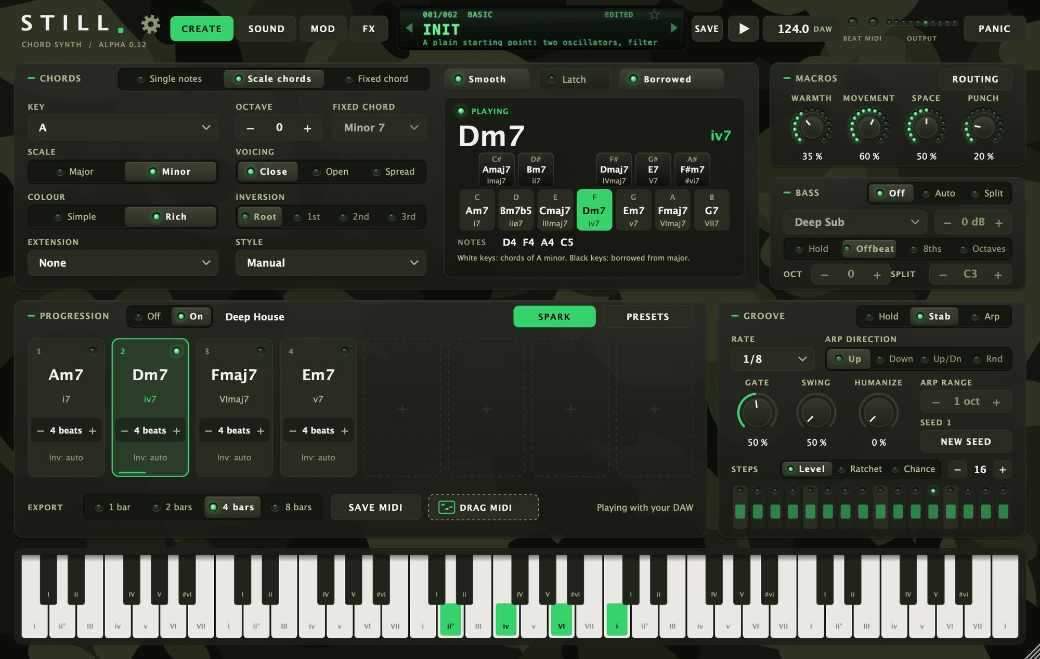Set inversion to 2nd
The image size is (1040, 659).
pos(355,217)
